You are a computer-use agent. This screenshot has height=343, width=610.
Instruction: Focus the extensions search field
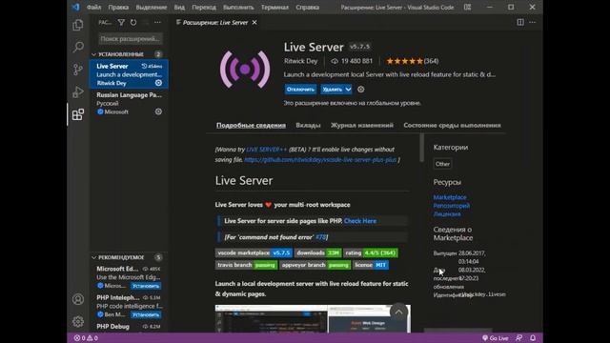coord(130,38)
